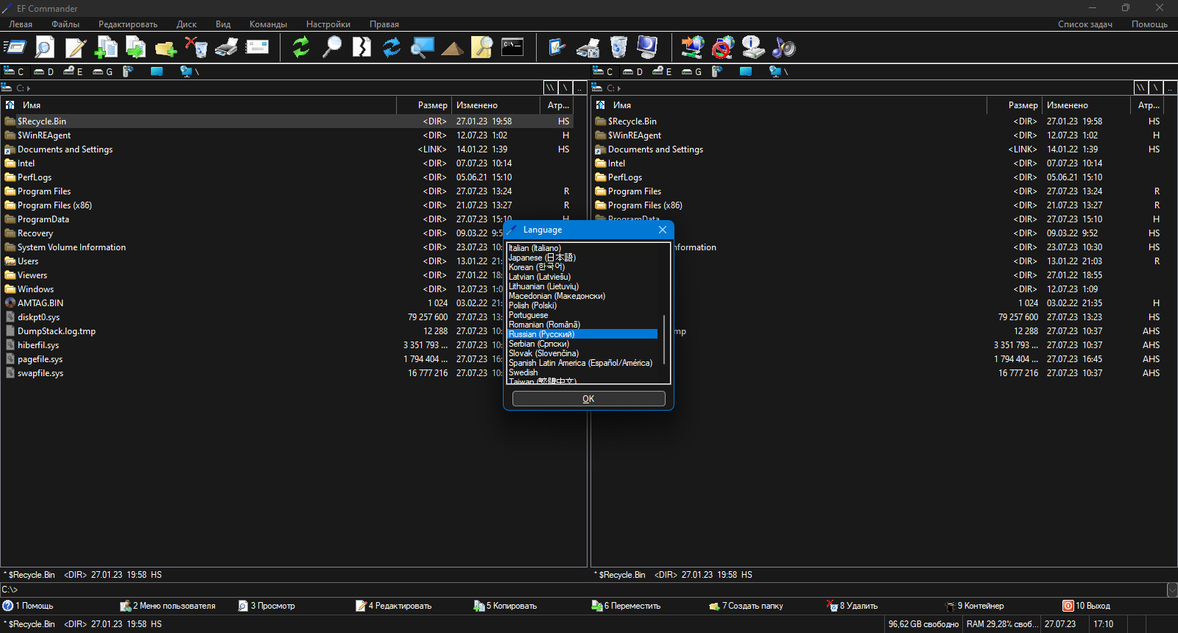Expand the command line history dropdown arrow

[x=1172, y=590]
